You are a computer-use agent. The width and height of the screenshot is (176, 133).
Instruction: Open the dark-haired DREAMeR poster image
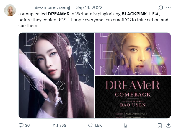pos(57,76)
